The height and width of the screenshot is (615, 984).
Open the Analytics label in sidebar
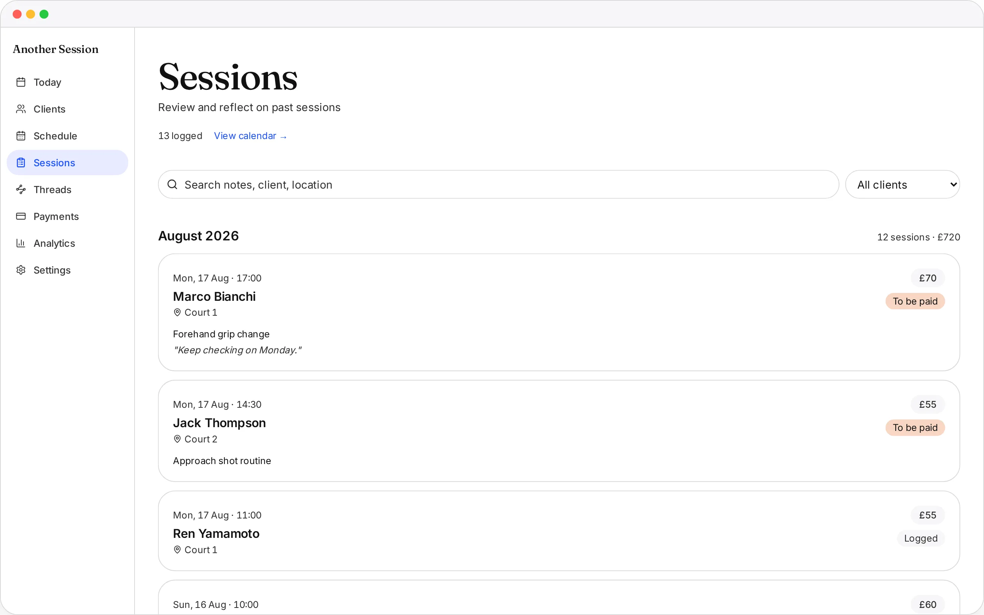click(x=54, y=243)
